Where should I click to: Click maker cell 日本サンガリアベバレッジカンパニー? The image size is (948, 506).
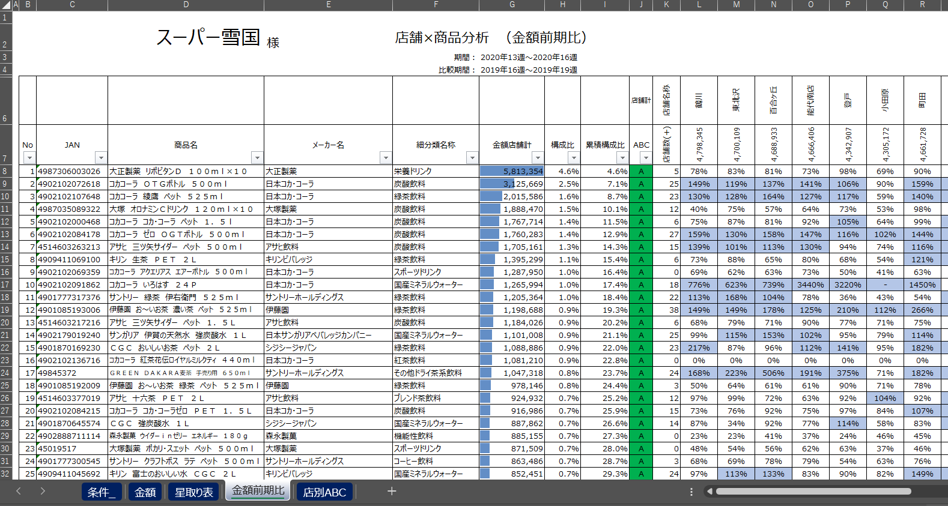tap(328, 335)
